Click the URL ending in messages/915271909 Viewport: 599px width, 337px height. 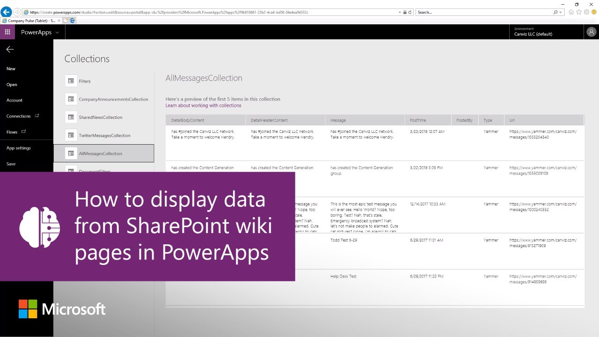click(x=543, y=243)
